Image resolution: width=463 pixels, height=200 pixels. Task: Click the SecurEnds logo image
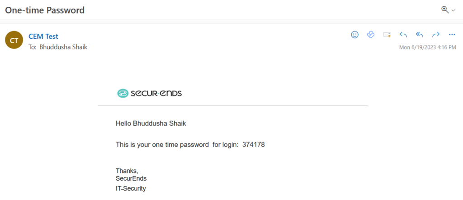[x=149, y=94]
